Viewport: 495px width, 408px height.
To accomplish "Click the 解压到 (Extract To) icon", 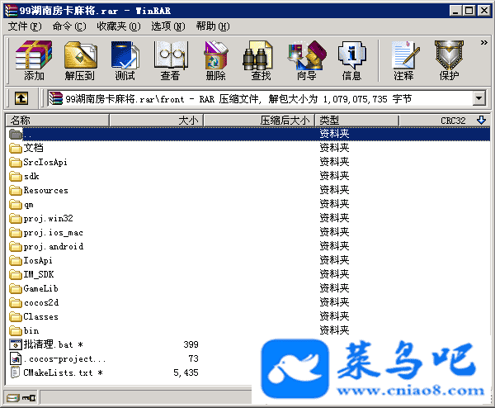I will click(79, 60).
